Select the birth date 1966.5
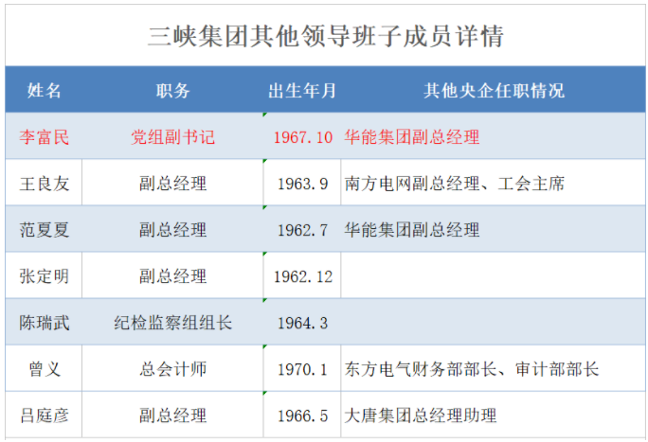The width and height of the screenshot is (648, 442). pos(303,416)
